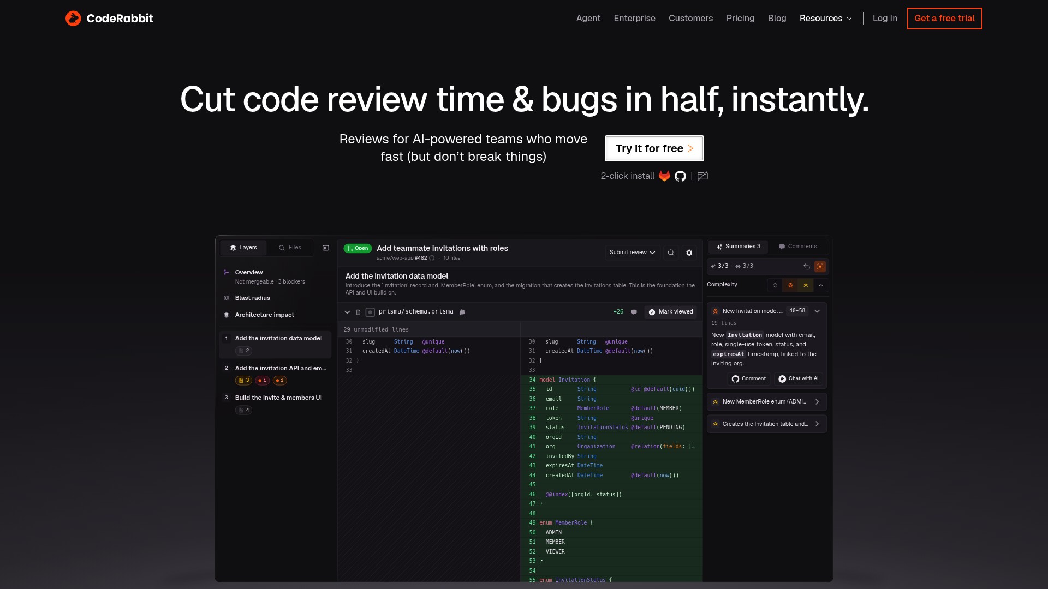Click the GitHub icon next to #482
Viewport: 1048px width, 589px height.
point(432,258)
